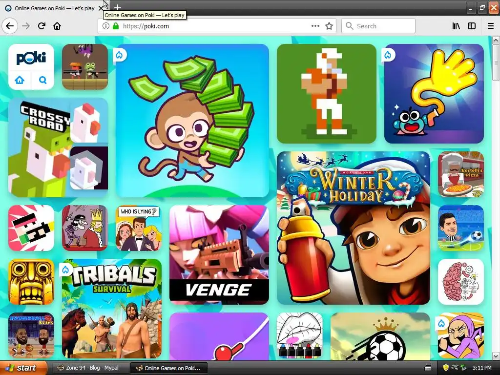500x375 pixels.
Task: Open the Temple Run golden idol game
Action: tap(31, 282)
